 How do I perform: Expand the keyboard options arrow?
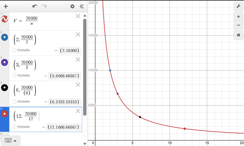pos(15,141)
